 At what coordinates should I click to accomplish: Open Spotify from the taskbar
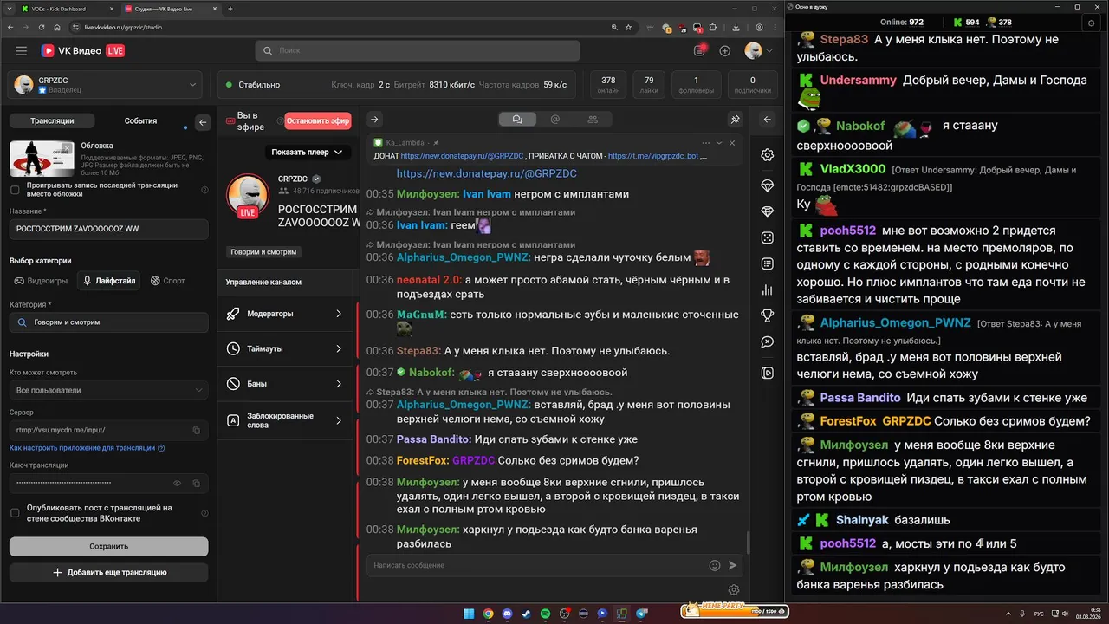pyautogui.click(x=545, y=614)
